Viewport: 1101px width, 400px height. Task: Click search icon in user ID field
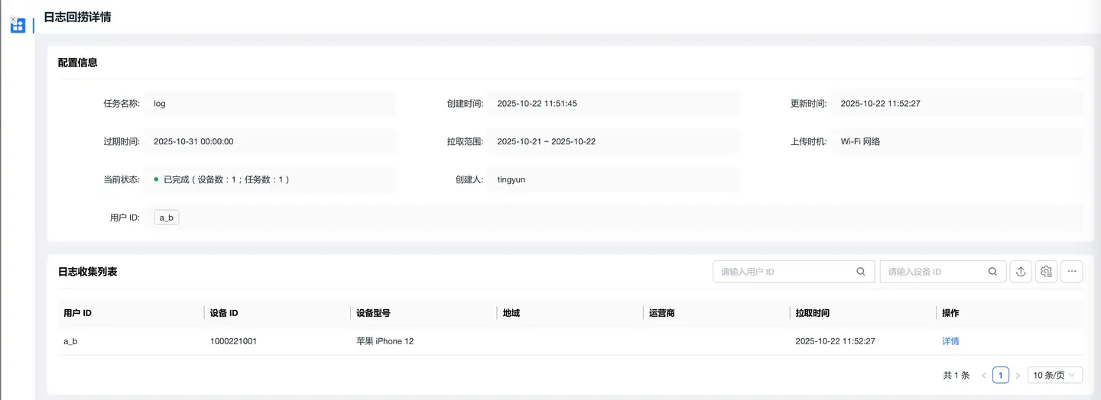point(861,272)
